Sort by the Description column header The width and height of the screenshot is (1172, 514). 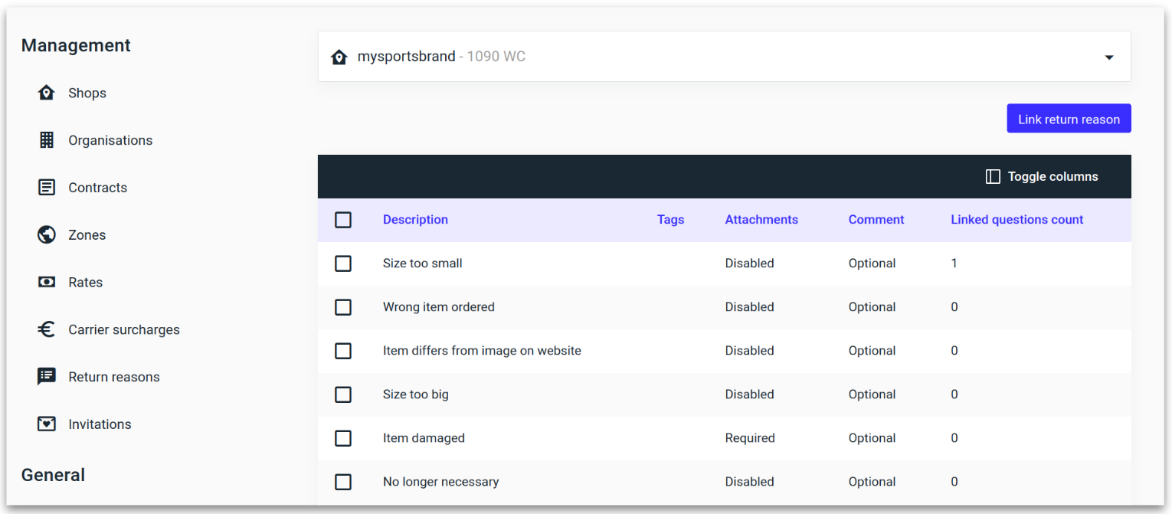click(415, 220)
